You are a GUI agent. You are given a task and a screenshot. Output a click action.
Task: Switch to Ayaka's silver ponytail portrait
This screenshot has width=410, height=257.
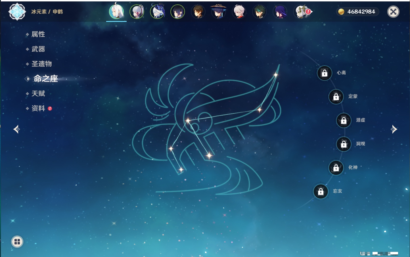pyautogui.click(x=137, y=12)
